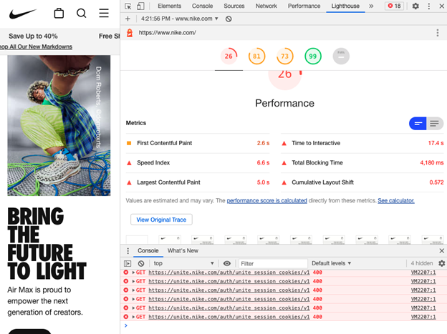The image size is (447, 334).
Task: Click the console Filter input field
Action: [x=272, y=263]
